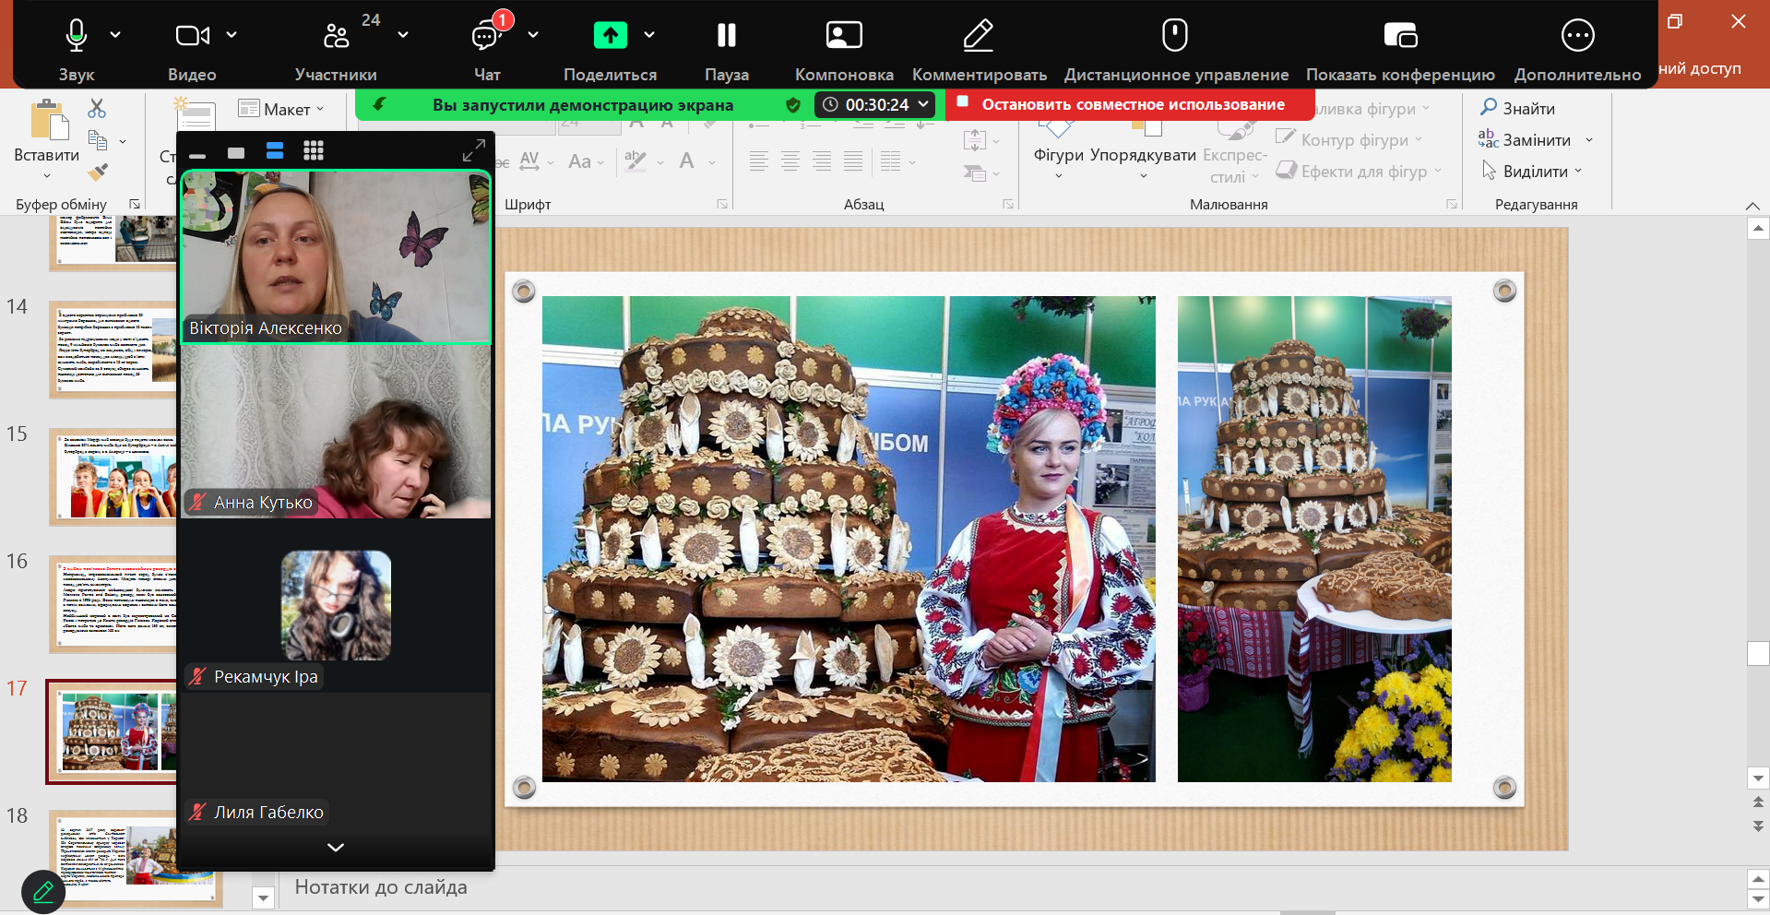Open the Участники participants panel
1770x915 pixels.
click(337, 36)
